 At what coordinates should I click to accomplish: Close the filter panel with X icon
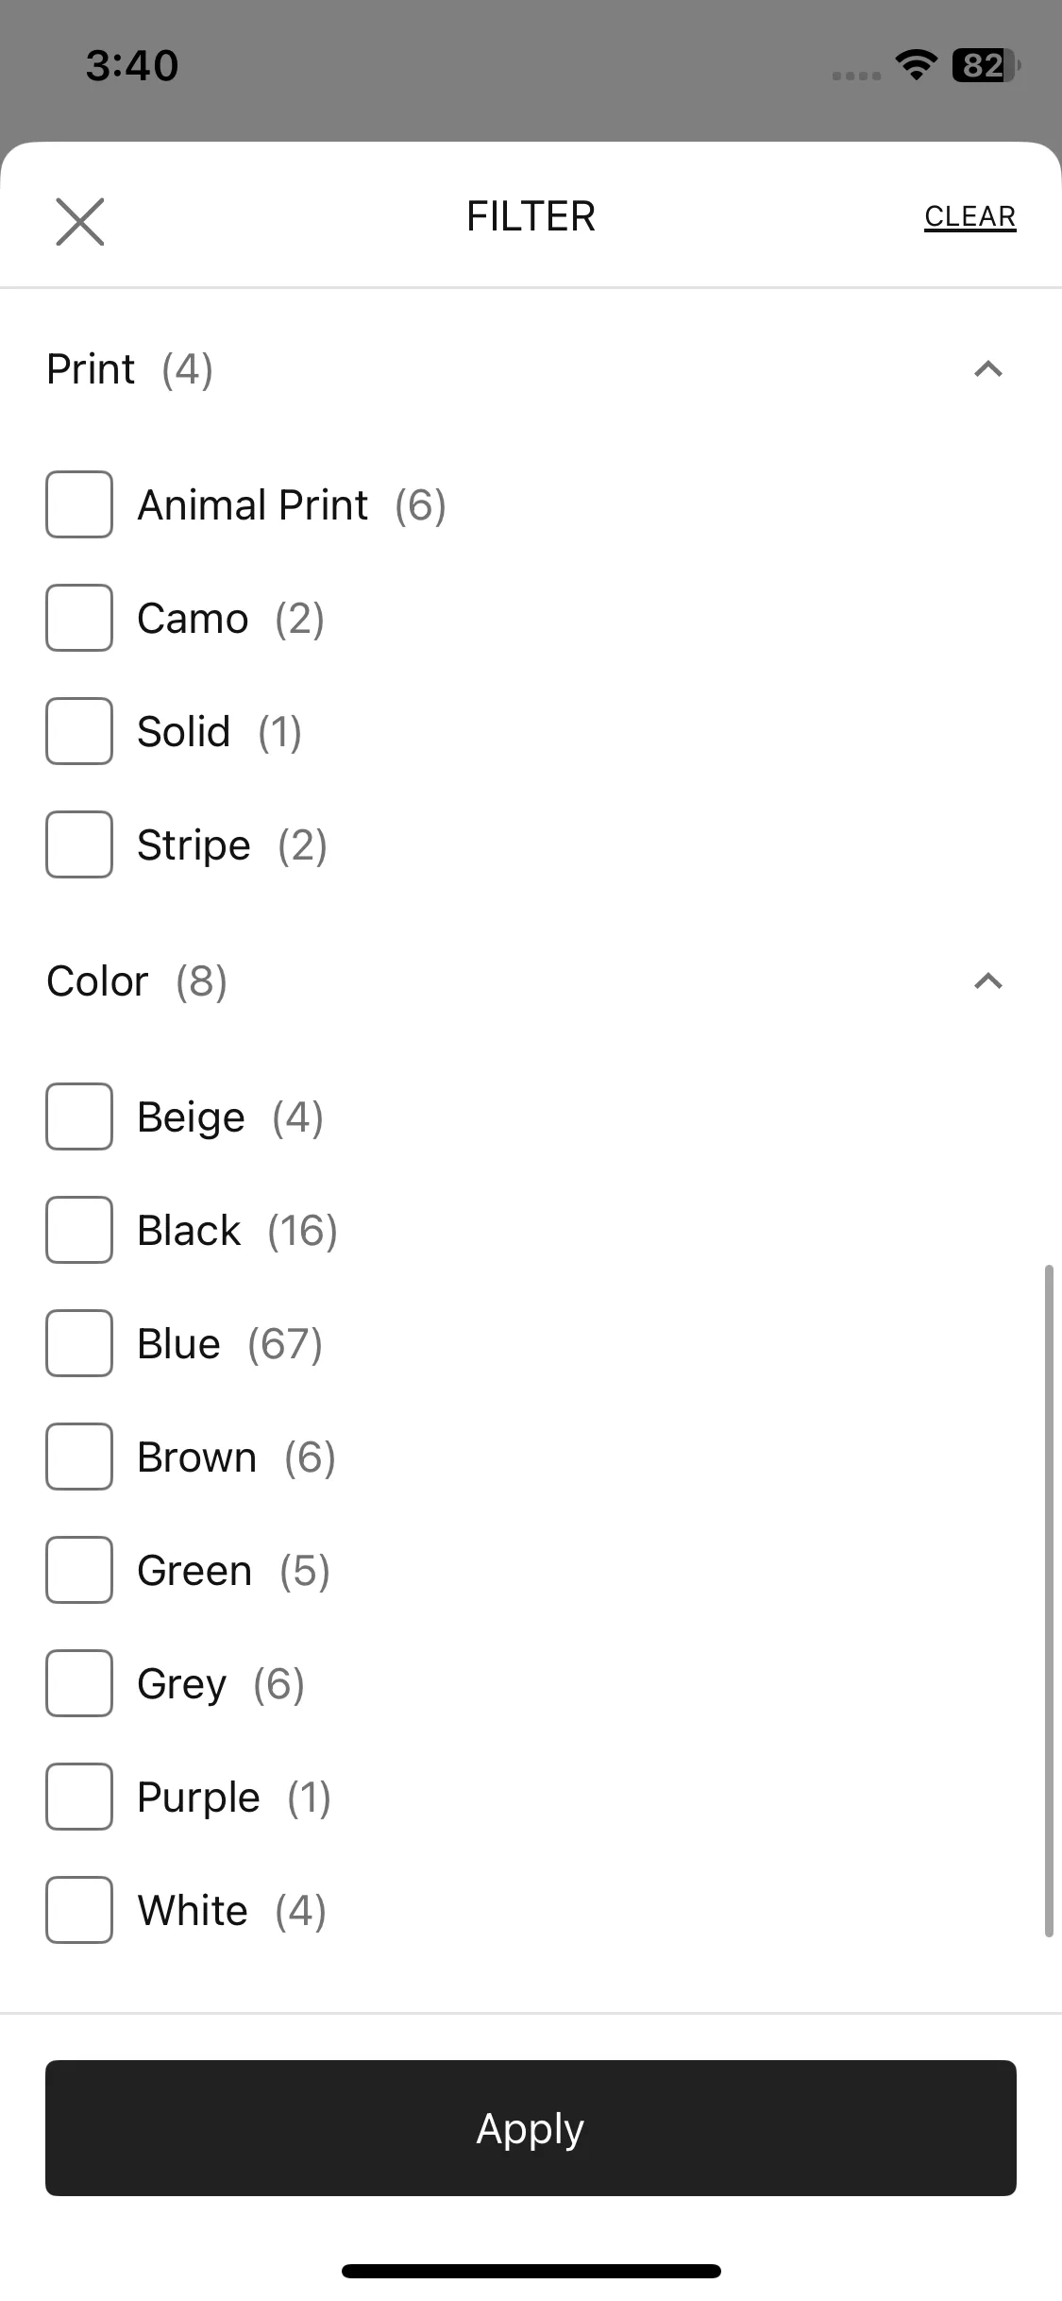coord(80,221)
